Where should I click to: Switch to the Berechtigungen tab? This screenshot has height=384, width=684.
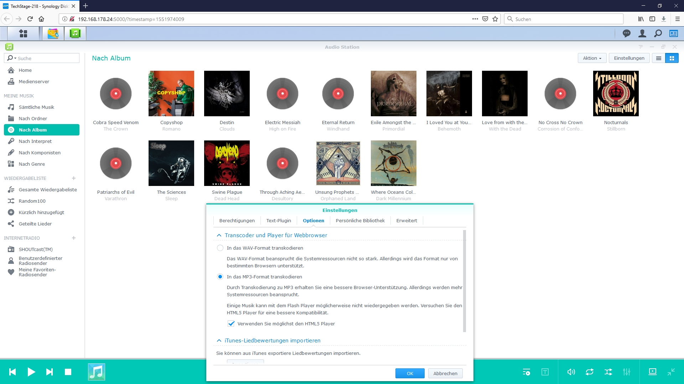point(237,220)
